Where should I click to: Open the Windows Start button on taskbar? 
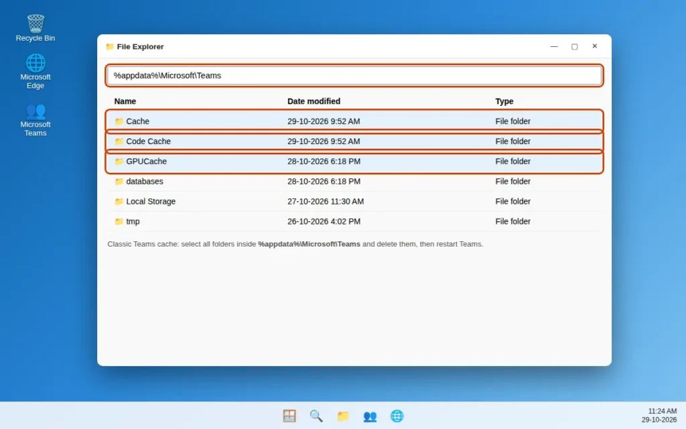(x=289, y=416)
